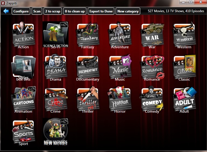
Task: Go back with the blue arrow
Action: [x=6, y=11]
